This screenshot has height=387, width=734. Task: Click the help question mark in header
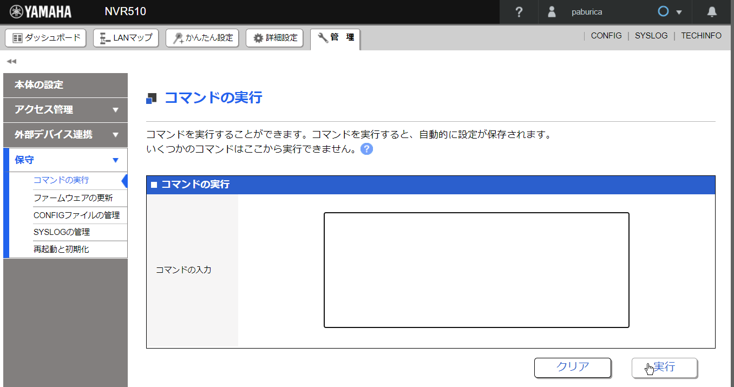point(519,12)
